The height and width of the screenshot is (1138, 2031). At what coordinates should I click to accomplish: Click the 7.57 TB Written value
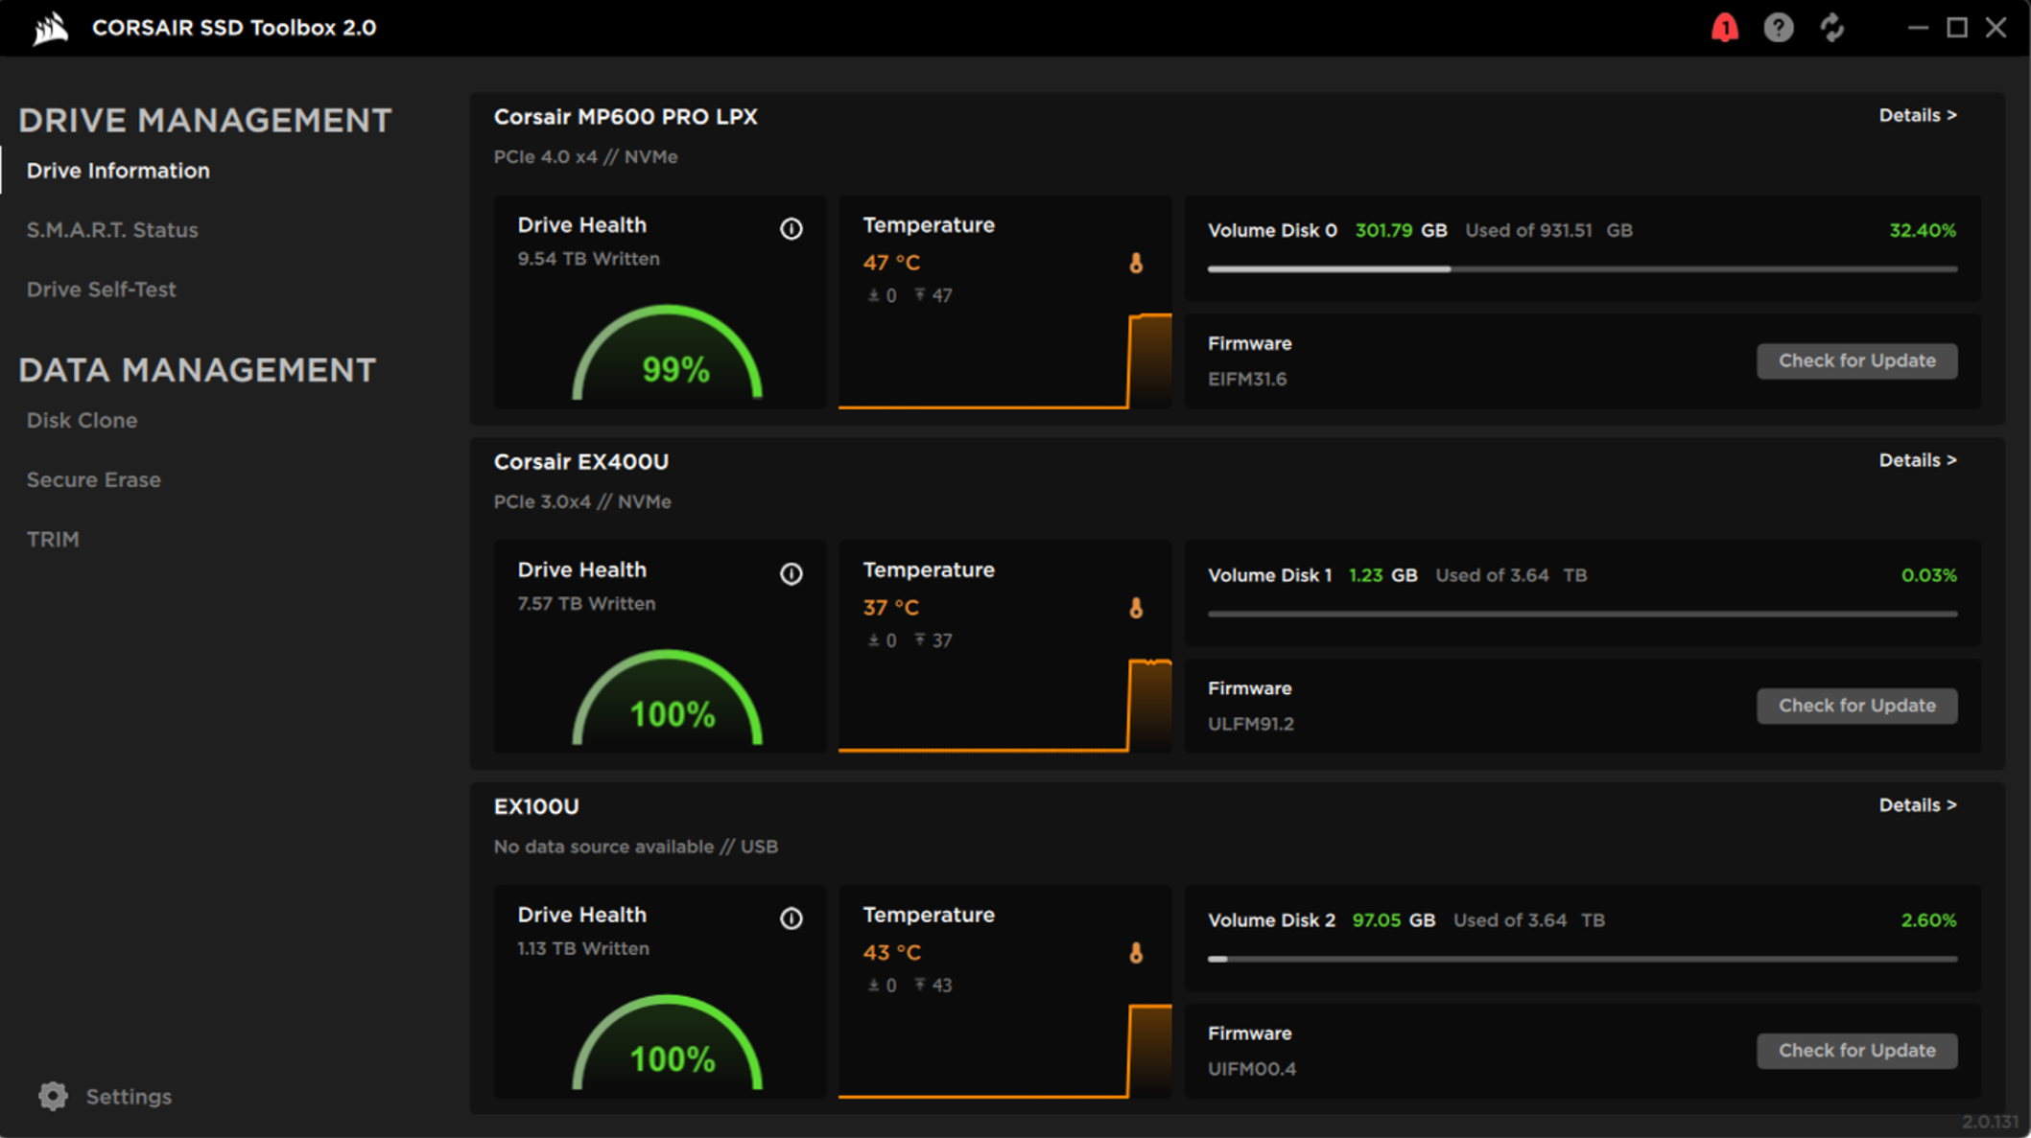click(x=586, y=604)
